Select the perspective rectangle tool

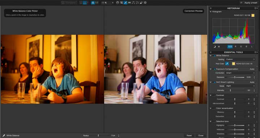tap(137, 3)
